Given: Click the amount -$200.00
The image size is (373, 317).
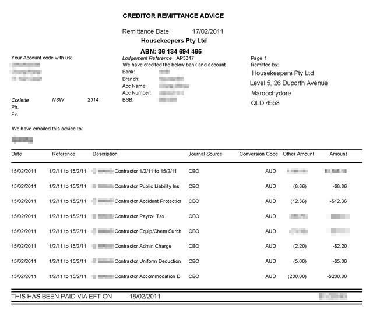Looking at the screenshot, I should [337, 276].
